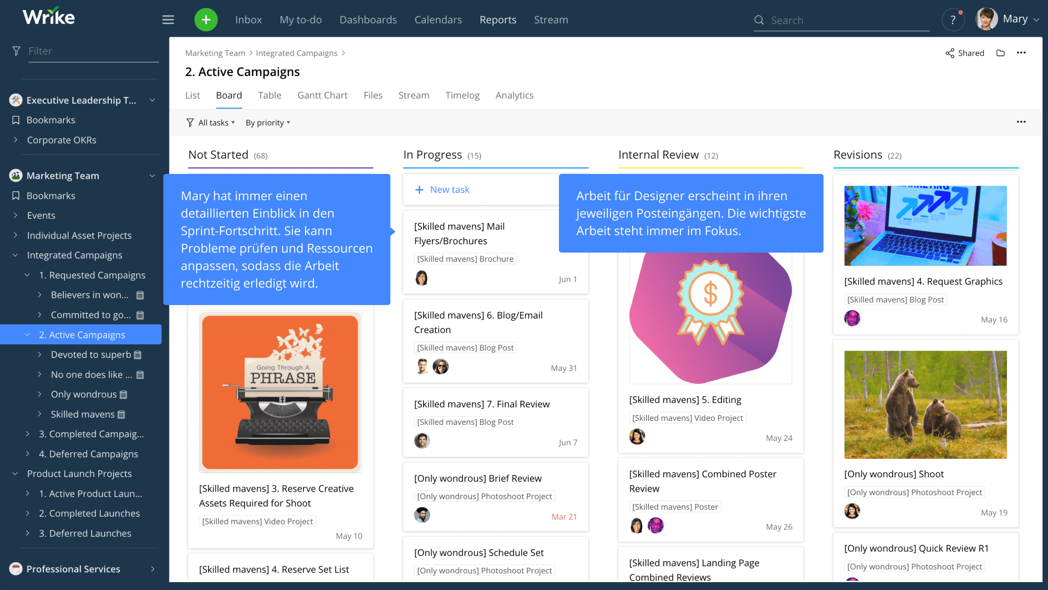Open the board toolbar three-dots menu

tap(1021, 122)
